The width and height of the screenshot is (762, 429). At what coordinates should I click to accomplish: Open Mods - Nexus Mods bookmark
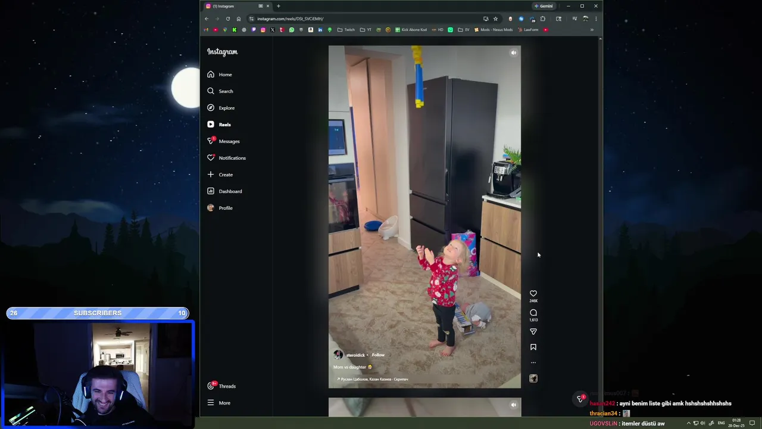(x=493, y=30)
